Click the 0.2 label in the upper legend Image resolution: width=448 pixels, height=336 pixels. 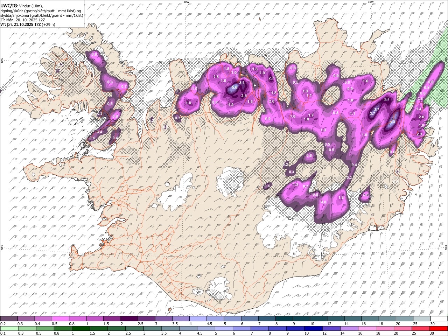coord(2,324)
